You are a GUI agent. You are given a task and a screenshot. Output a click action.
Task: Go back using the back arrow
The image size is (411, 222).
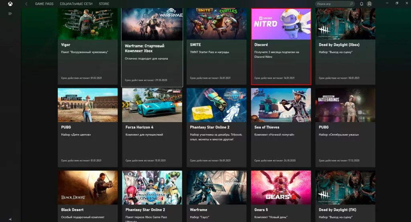pyautogui.click(x=26, y=4)
